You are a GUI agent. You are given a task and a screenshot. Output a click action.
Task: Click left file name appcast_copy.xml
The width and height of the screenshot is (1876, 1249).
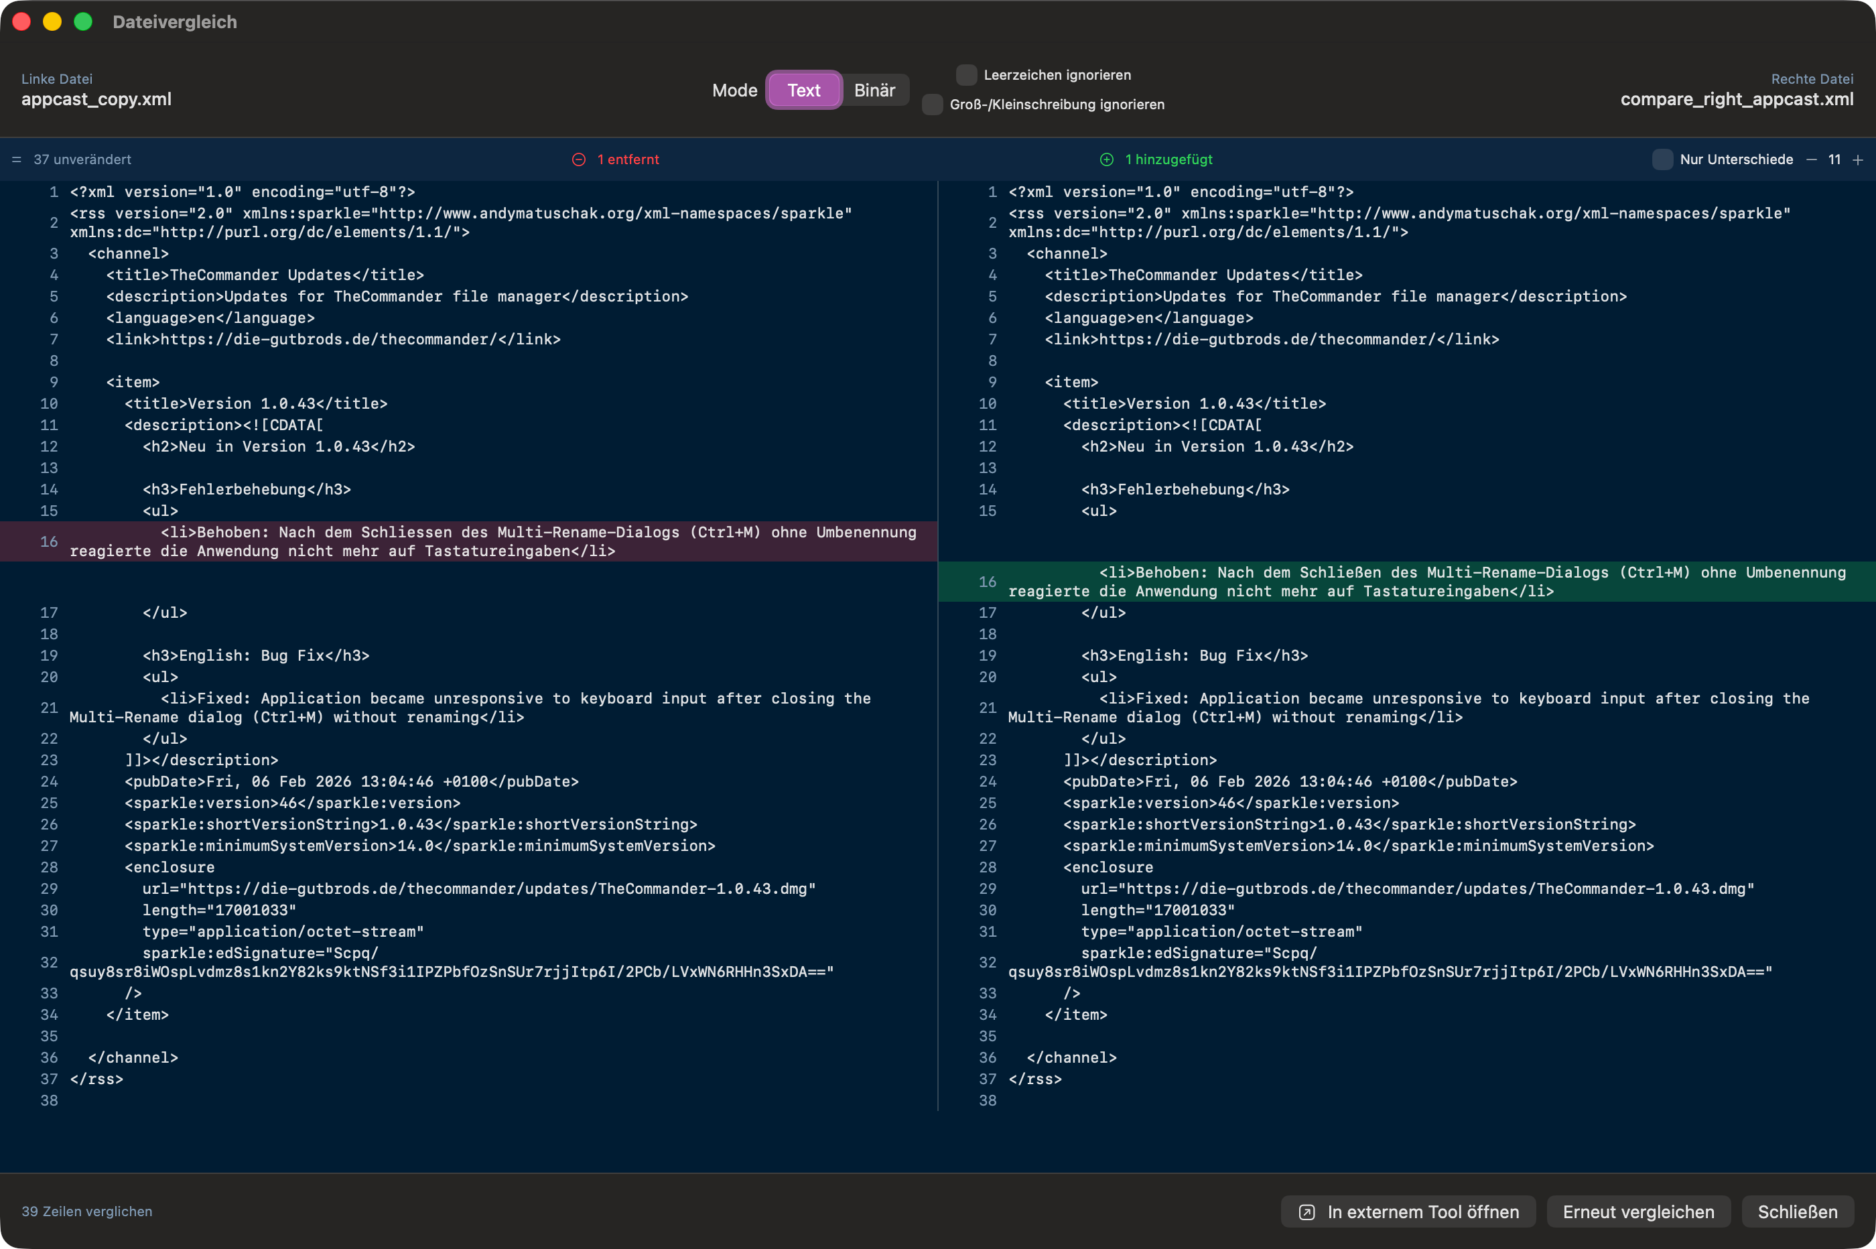click(96, 98)
